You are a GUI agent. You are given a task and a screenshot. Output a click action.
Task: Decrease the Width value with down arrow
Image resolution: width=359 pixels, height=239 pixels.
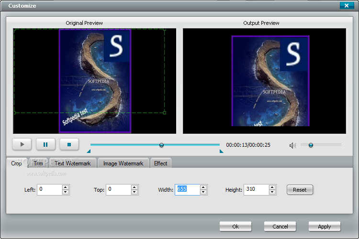point(203,192)
